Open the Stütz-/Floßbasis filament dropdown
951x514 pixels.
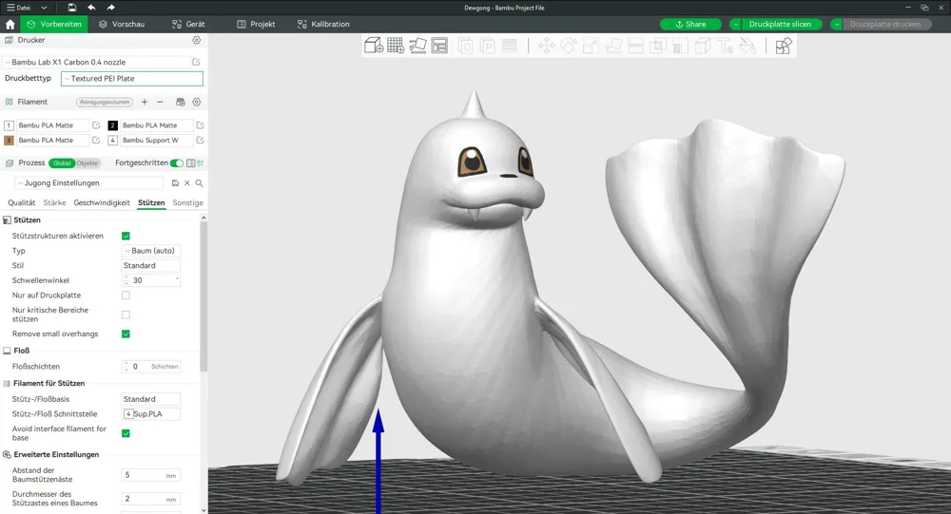151,399
